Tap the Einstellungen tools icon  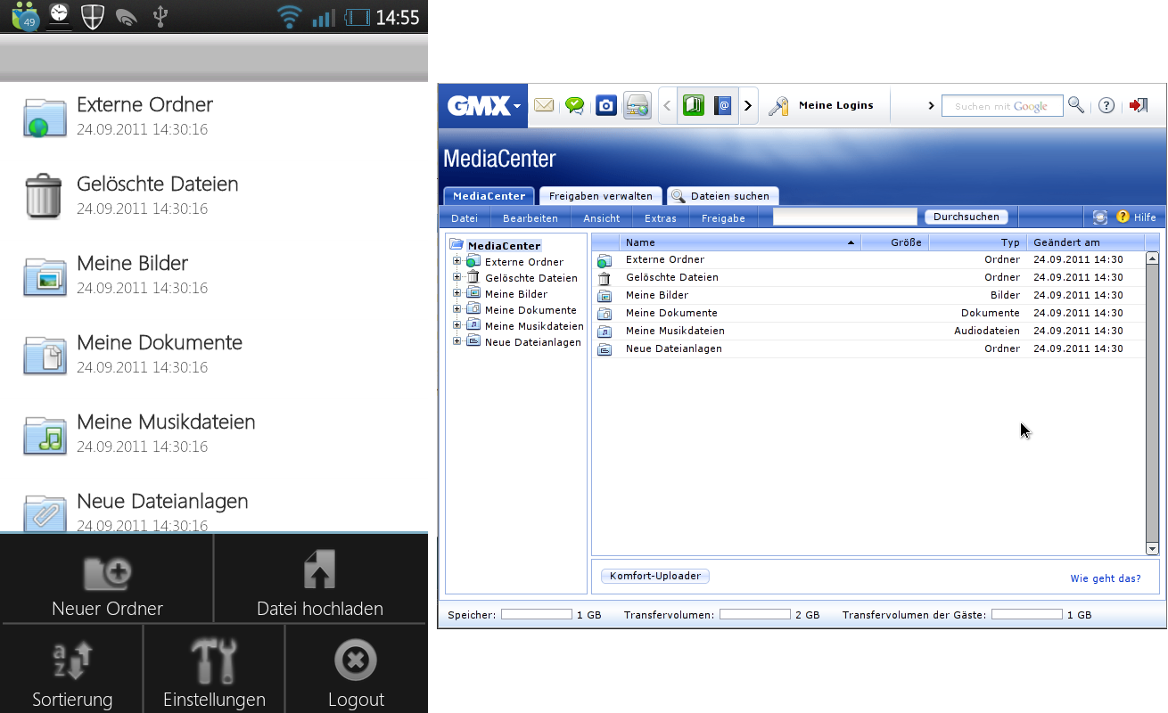214,661
